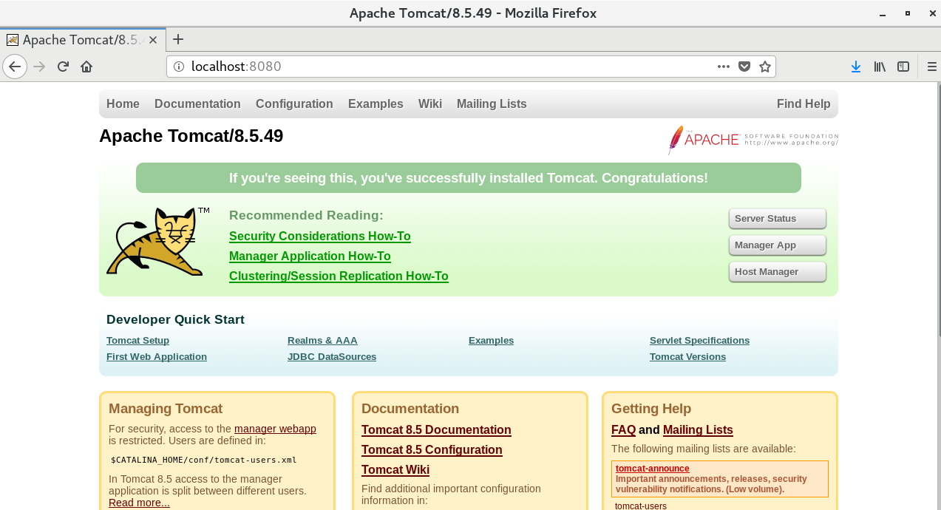Open the Home navigation item
The height and width of the screenshot is (510, 941).
coord(123,104)
